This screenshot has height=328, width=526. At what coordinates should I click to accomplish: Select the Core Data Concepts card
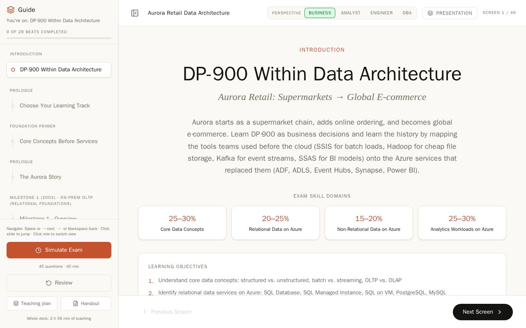pos(182,223)
